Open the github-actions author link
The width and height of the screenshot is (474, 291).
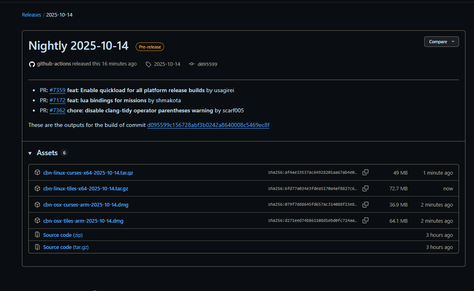54,63
